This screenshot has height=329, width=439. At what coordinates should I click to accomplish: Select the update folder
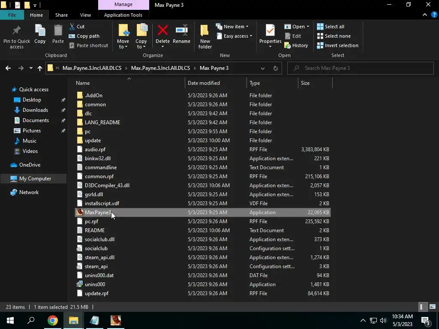(203, 141)
